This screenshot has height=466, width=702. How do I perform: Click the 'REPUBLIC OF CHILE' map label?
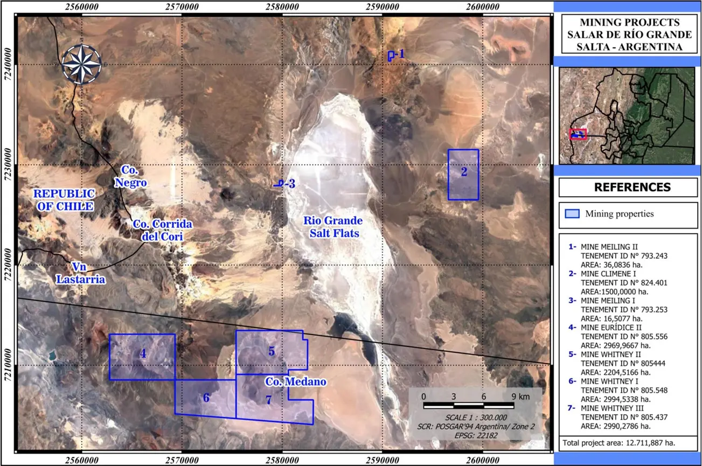tap(63, 200)
